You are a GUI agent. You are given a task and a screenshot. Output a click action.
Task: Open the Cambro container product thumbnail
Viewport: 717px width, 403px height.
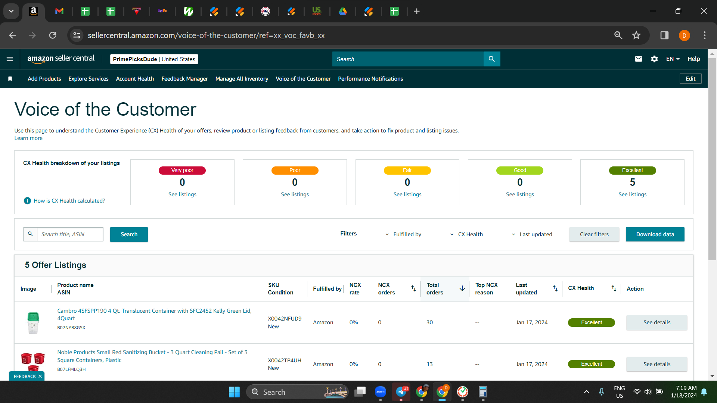33,322
